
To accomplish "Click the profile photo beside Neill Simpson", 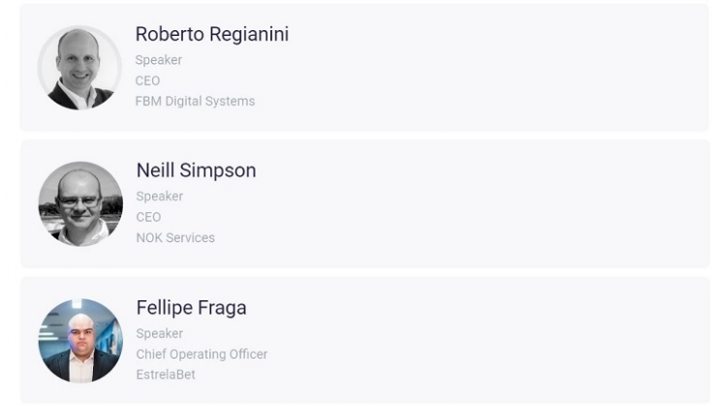I will (80, 203).
